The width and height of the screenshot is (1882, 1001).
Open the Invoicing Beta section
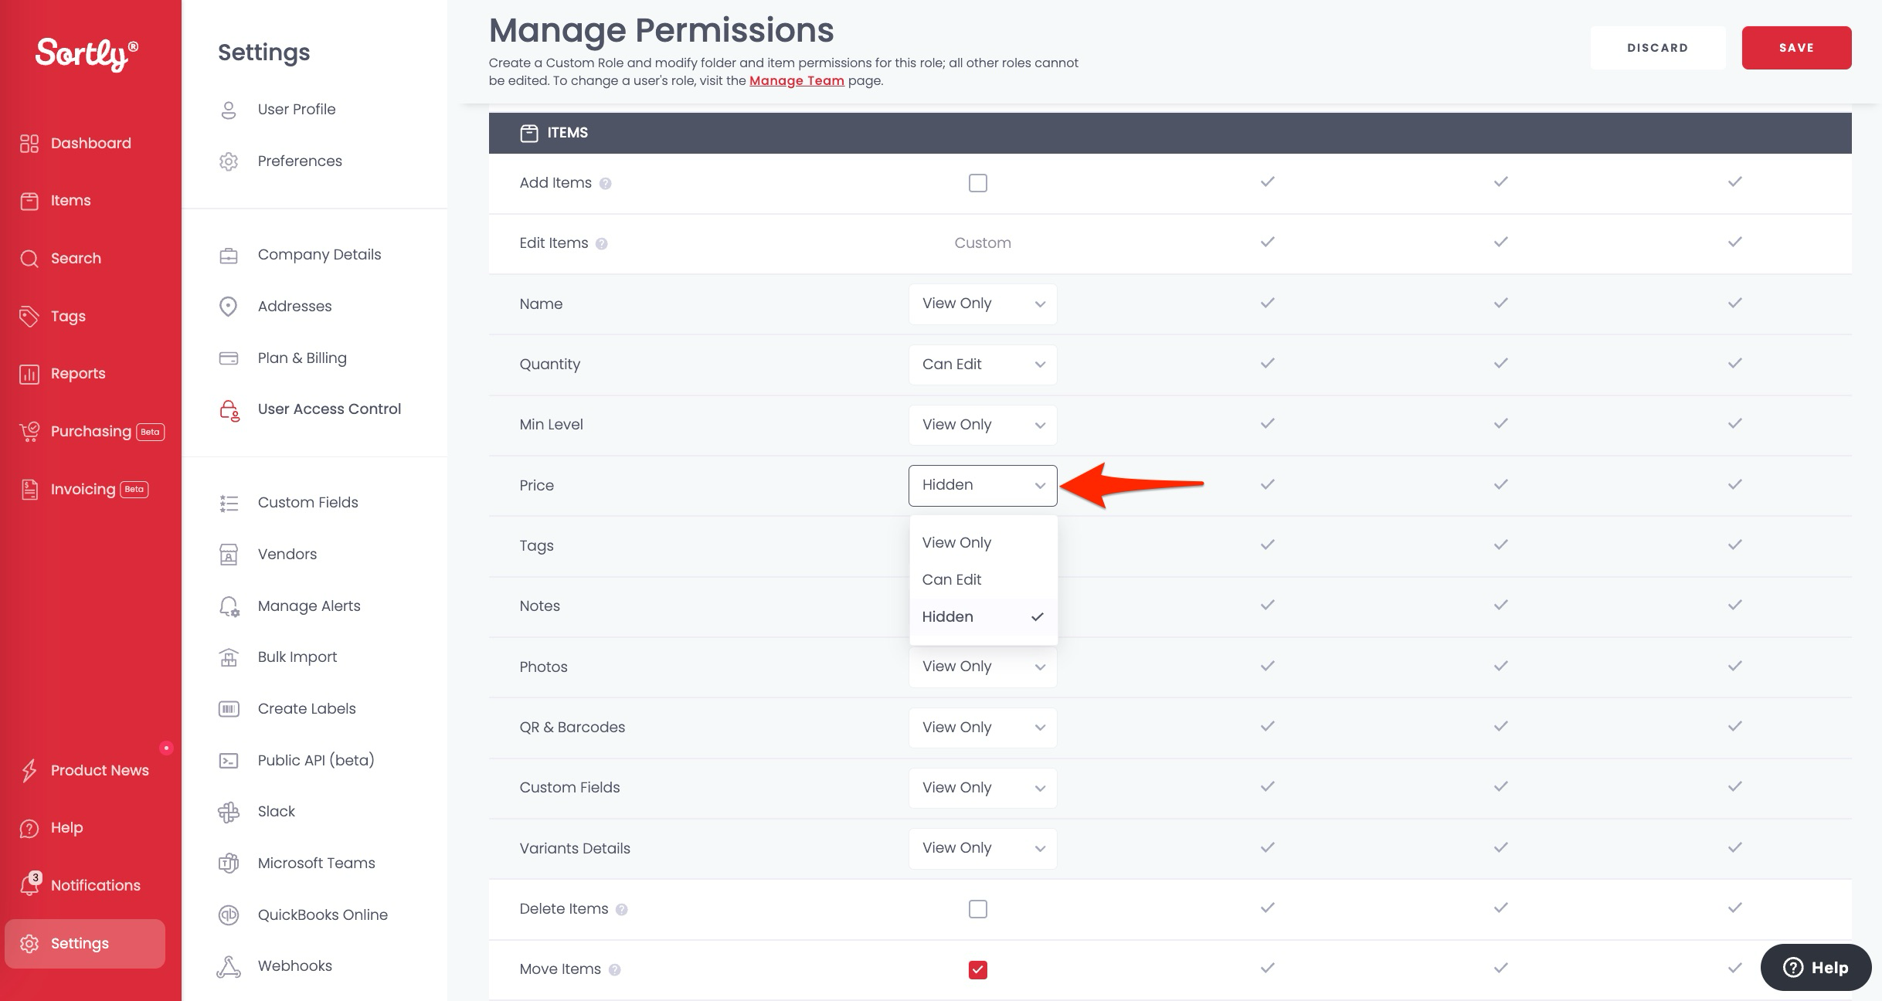83,488
